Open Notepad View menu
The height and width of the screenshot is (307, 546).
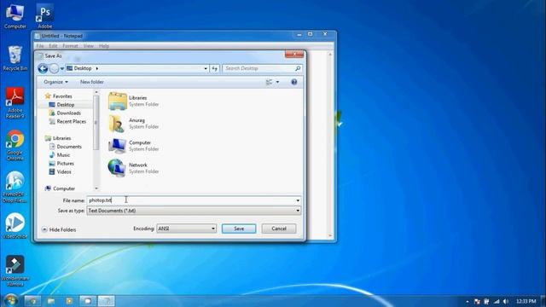point(89,46)
